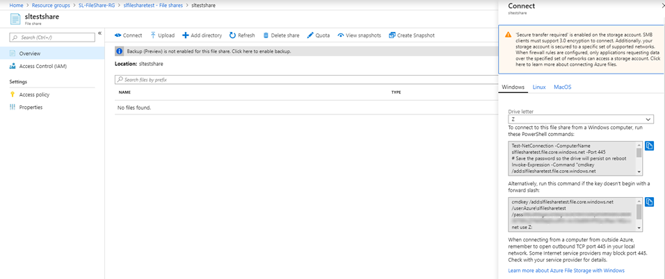The image size is (665, 279).
Task: Click the Search (Ctrl+/) sidebar field
Action: point(52,37)
